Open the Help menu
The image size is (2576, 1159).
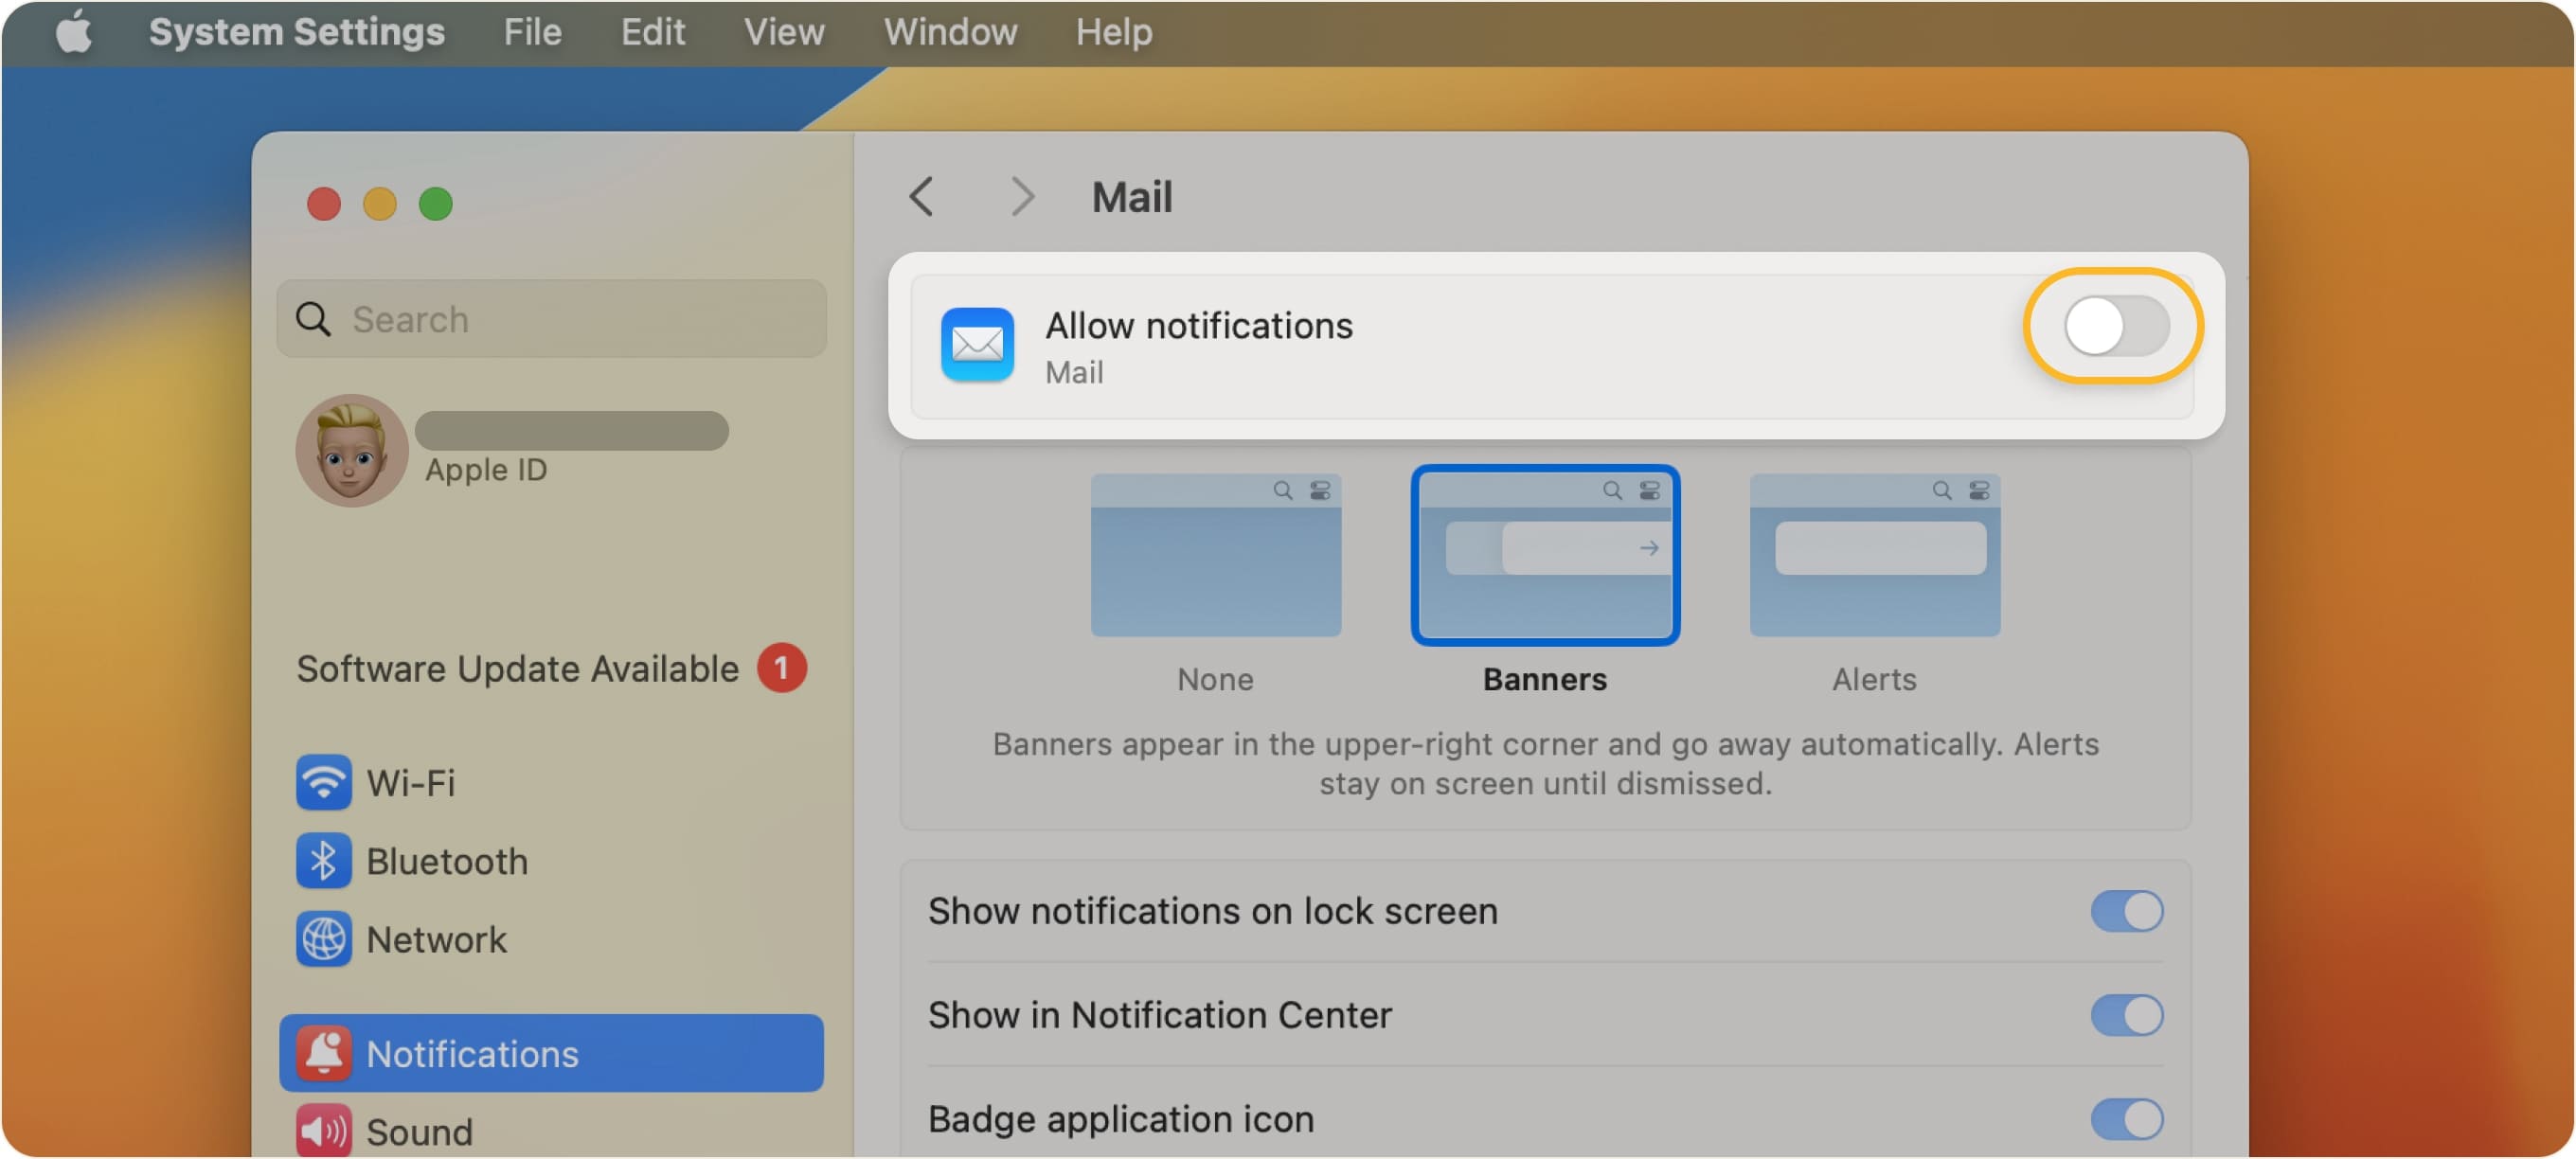(x=1113, y=31)
